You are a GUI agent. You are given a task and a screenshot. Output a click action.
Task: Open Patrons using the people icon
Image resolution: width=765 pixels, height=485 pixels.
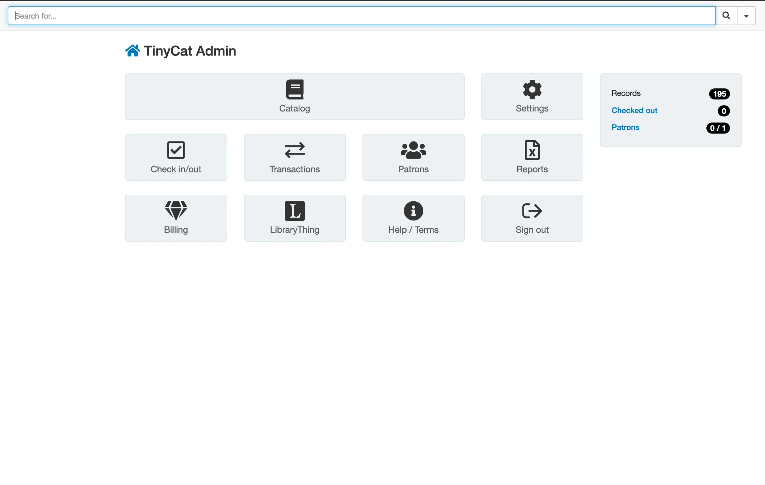click(x=413, y=150)
